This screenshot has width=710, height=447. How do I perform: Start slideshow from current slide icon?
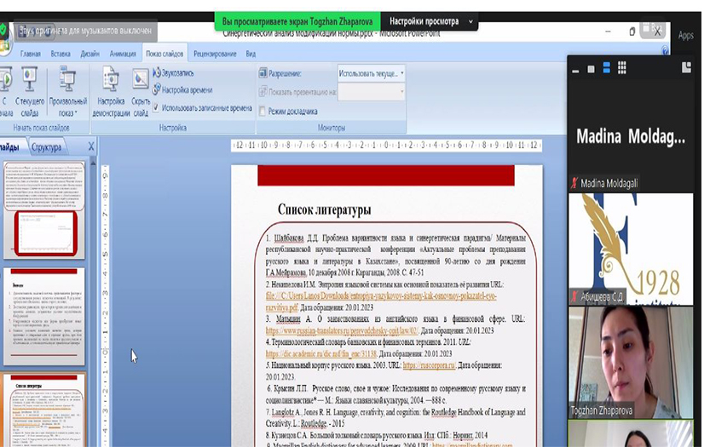coord(29,83)
